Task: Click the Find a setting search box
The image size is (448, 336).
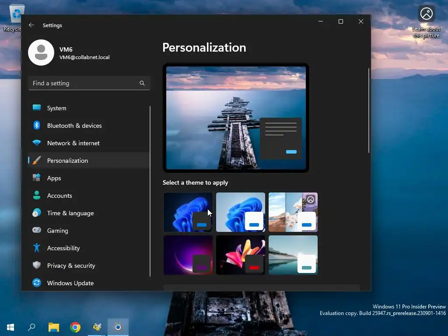Action: tap(89, 83)
